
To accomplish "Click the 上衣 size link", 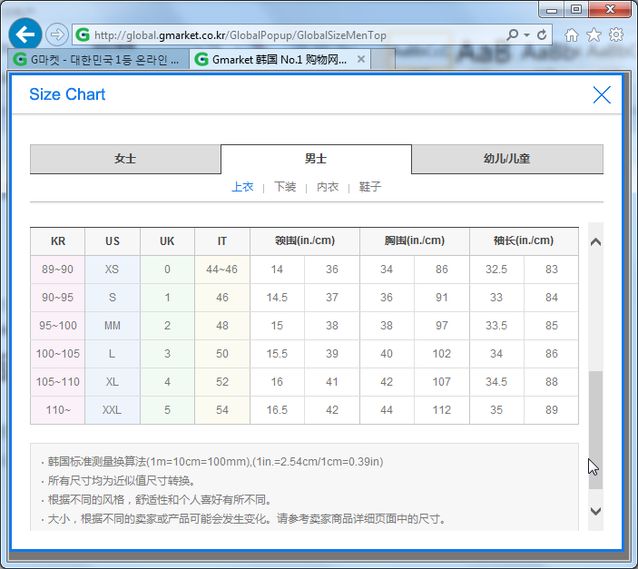I will pyautogui.click(x=242, y=187).
